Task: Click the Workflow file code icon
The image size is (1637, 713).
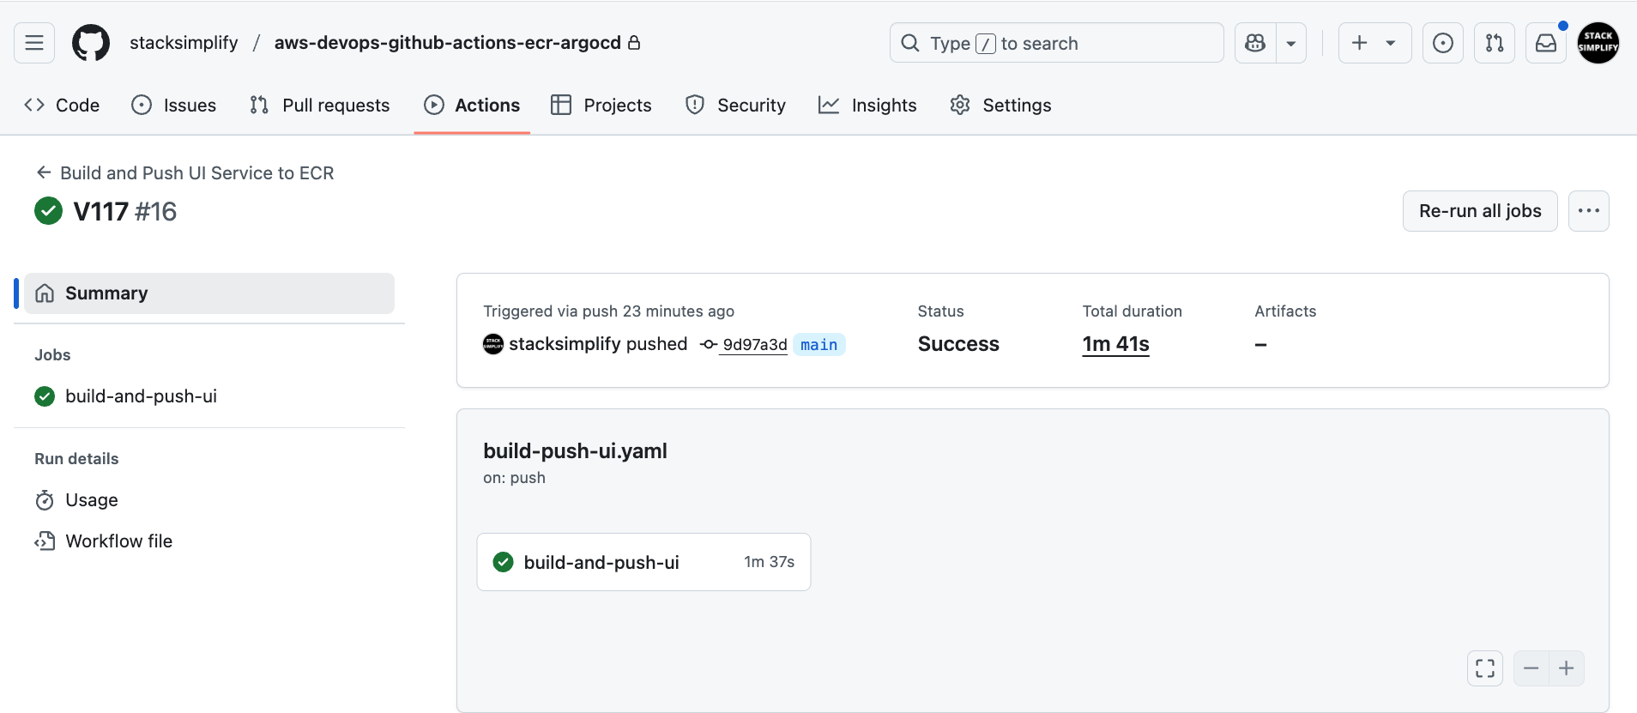Action: [x=45, y=541]
